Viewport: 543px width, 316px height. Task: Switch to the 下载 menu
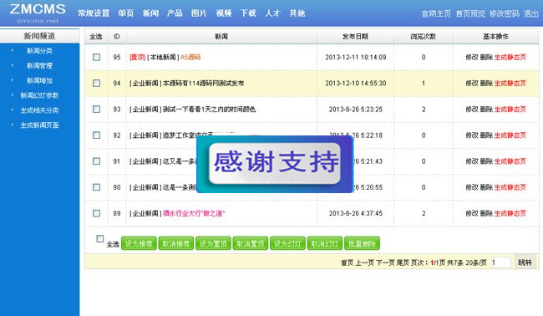click(x=248, y=13)
